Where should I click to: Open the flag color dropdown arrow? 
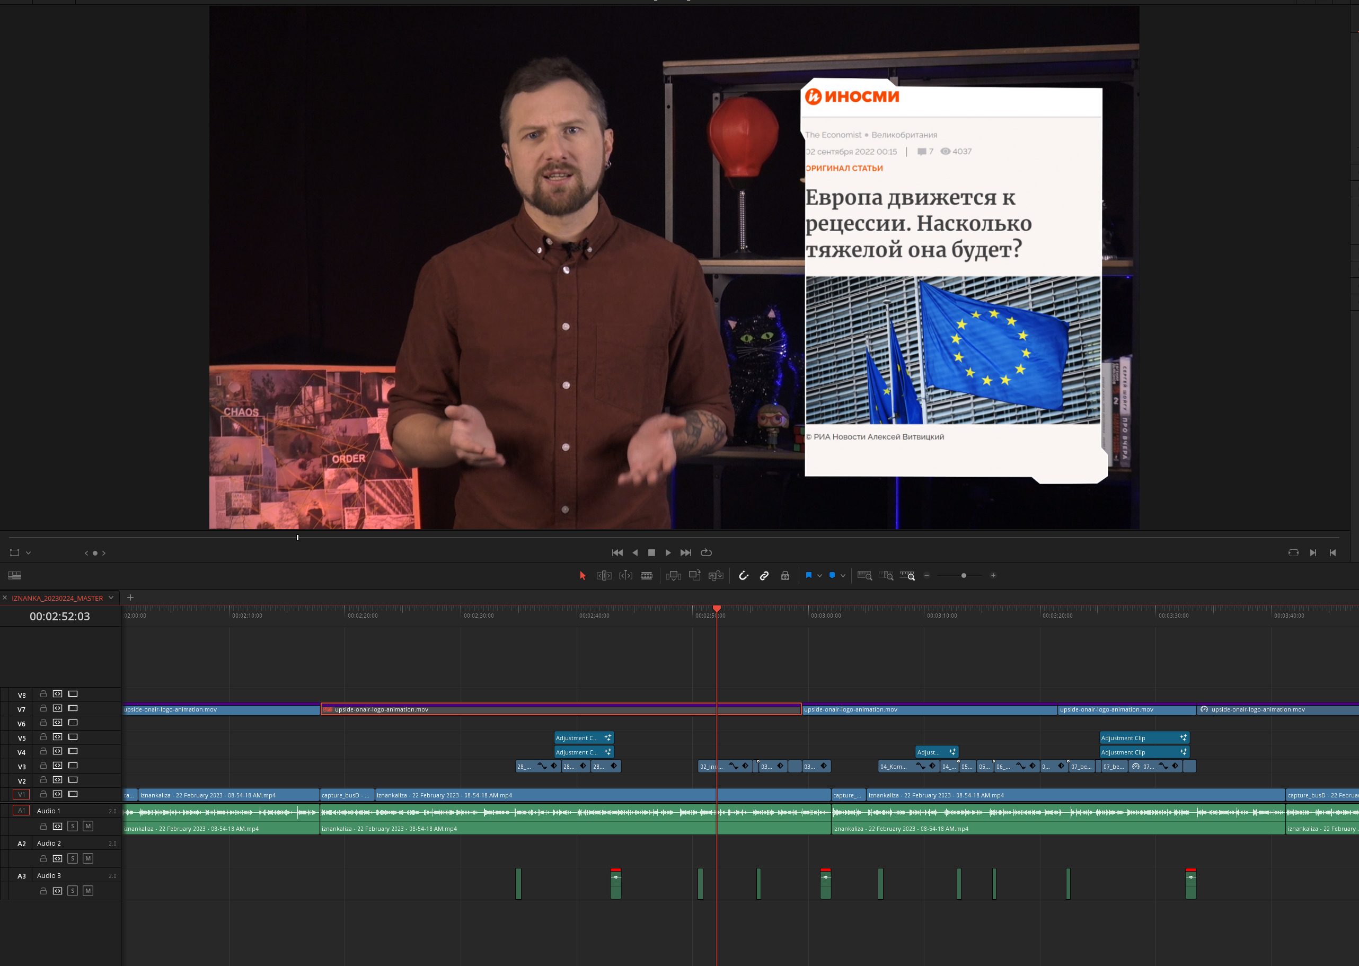819,576
